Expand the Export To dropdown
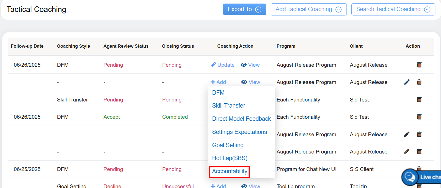This screenshot has height=188, width=441. tap(244, 9)
